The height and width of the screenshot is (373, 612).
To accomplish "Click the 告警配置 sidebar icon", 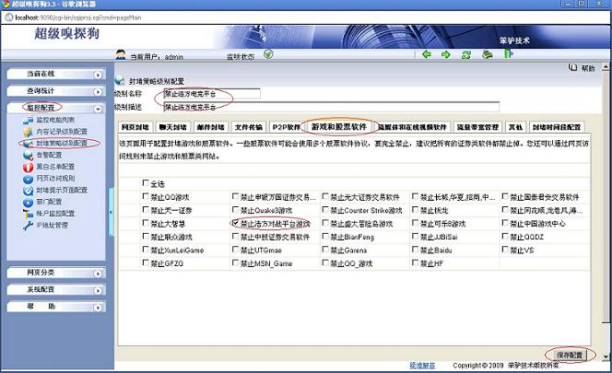I will [29, 156].
